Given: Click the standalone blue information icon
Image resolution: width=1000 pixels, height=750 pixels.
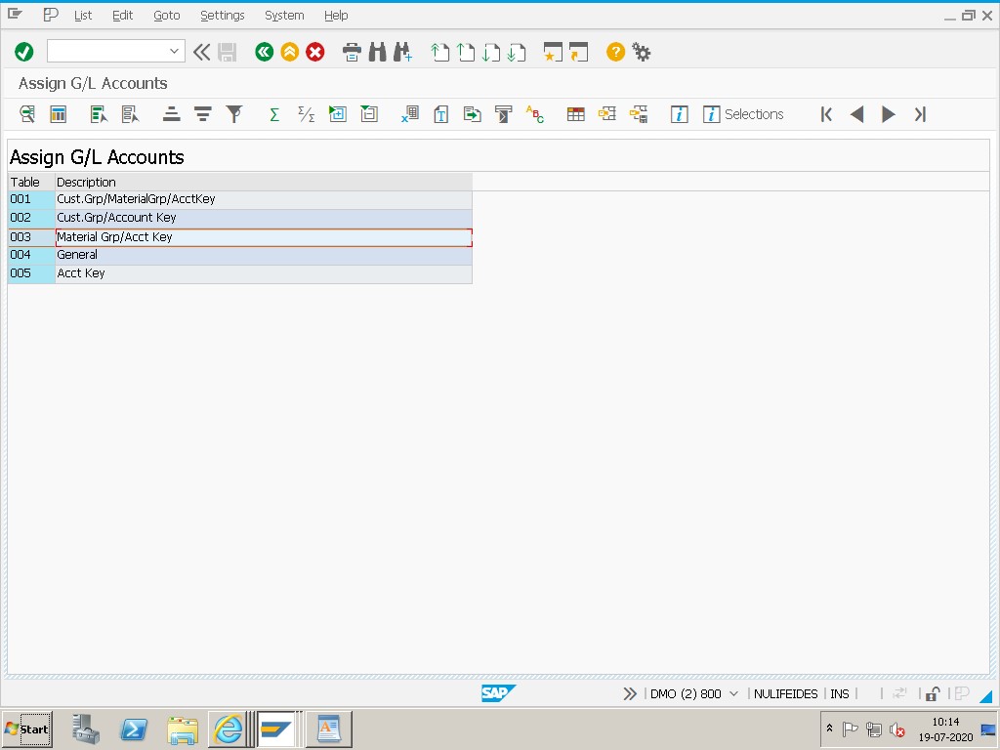Looking at the screenshot, I should [x=680, y=114].
